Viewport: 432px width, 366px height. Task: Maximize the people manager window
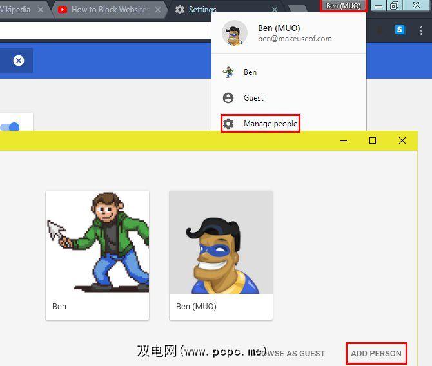pos(373,140)
